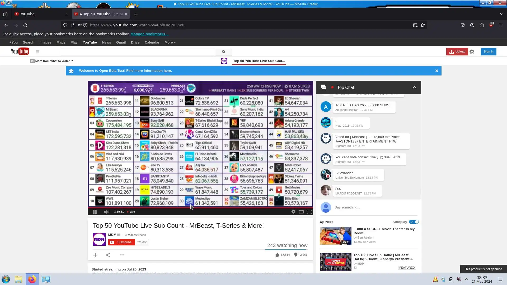Switch to theater mode view
507x285 pixels.
[x=301, y=212]
